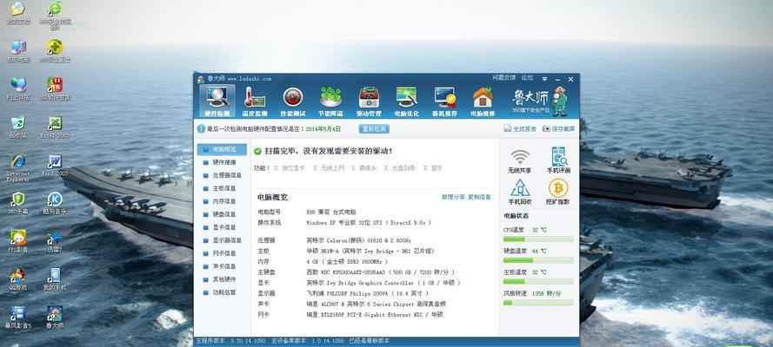
Task: Click the 回收站 recycle bin desktop icon
Action: point(18,128)
